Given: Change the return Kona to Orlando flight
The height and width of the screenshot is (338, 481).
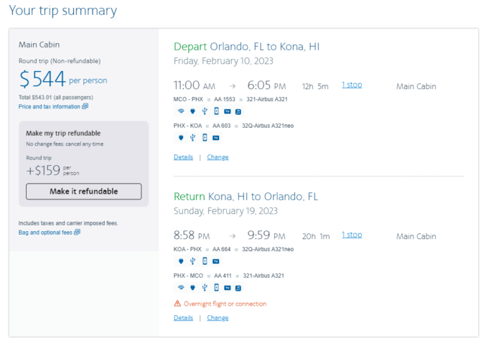Looking at the screenshot, I should 218,318.
